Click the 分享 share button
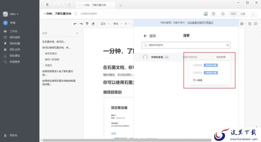 [243, 14]
